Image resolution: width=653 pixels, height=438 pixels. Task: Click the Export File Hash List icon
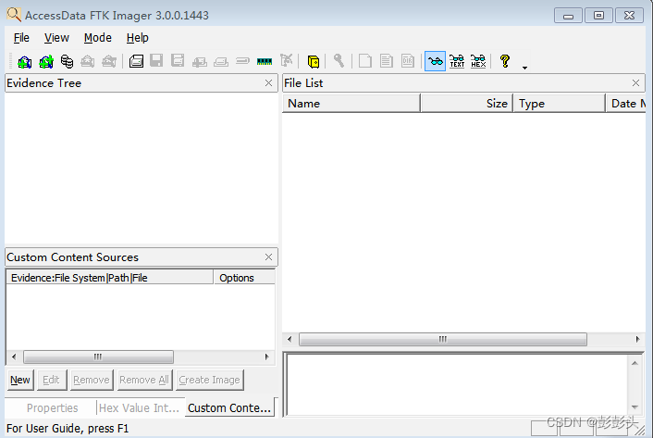pyautogui.click(x=387, y=61)
